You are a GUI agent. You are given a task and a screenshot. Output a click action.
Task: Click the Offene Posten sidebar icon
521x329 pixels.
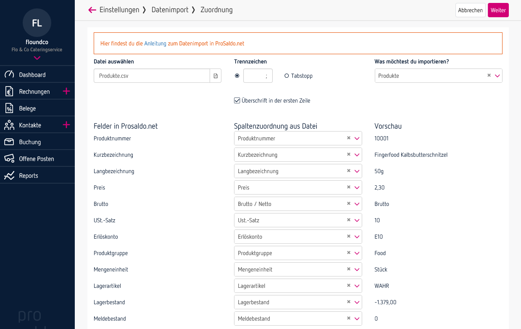pos(9,159)
